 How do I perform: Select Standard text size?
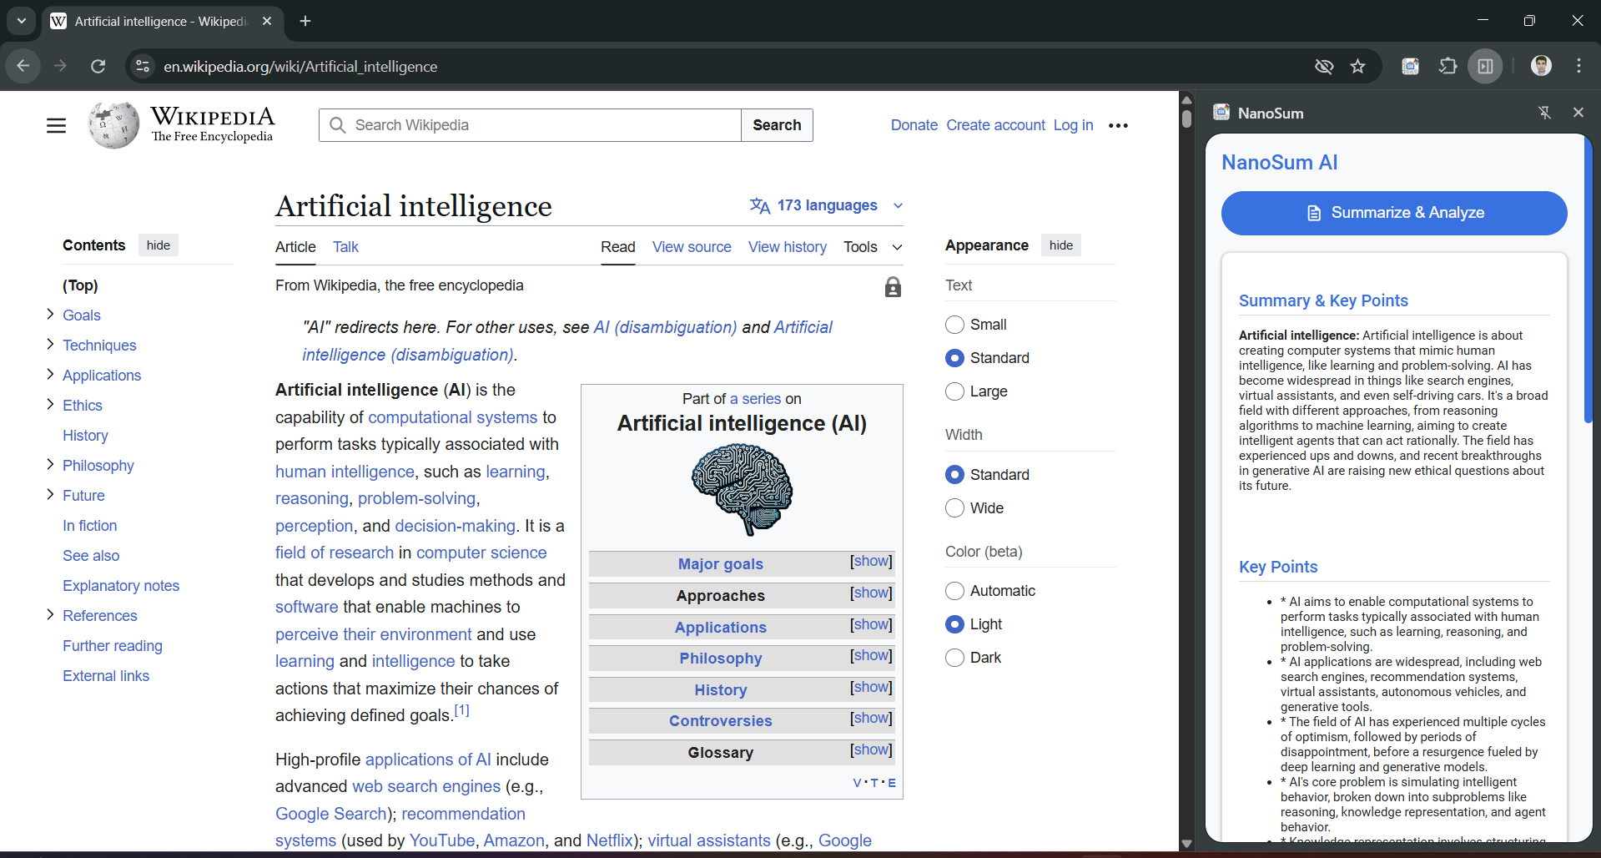955,358
